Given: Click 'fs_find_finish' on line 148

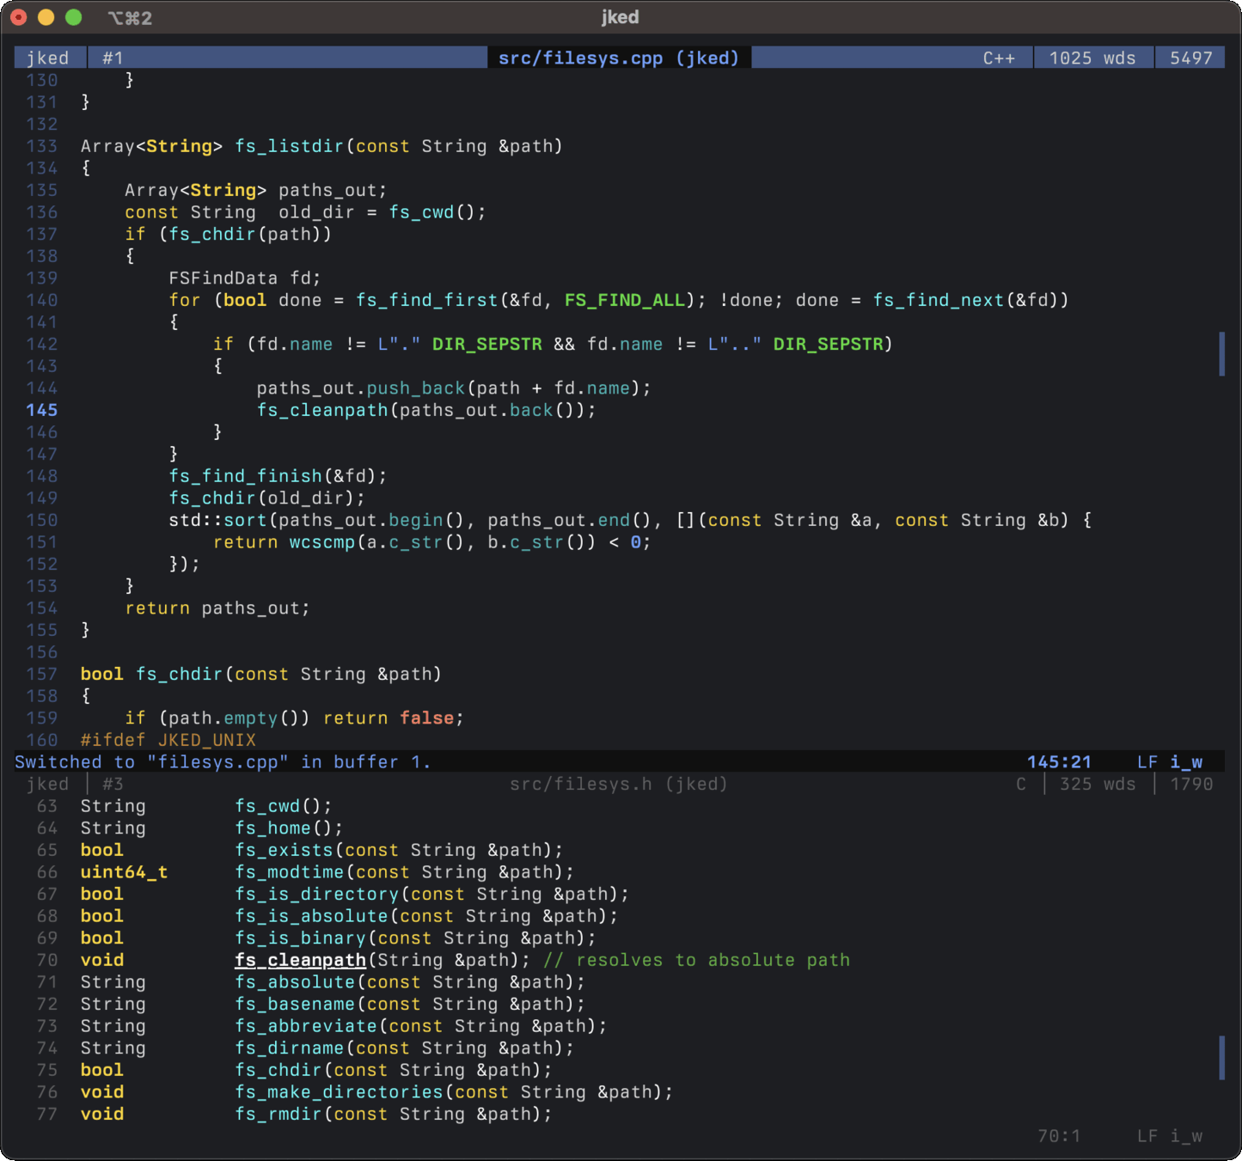Looking at the screenshot, I should (246, 476).
